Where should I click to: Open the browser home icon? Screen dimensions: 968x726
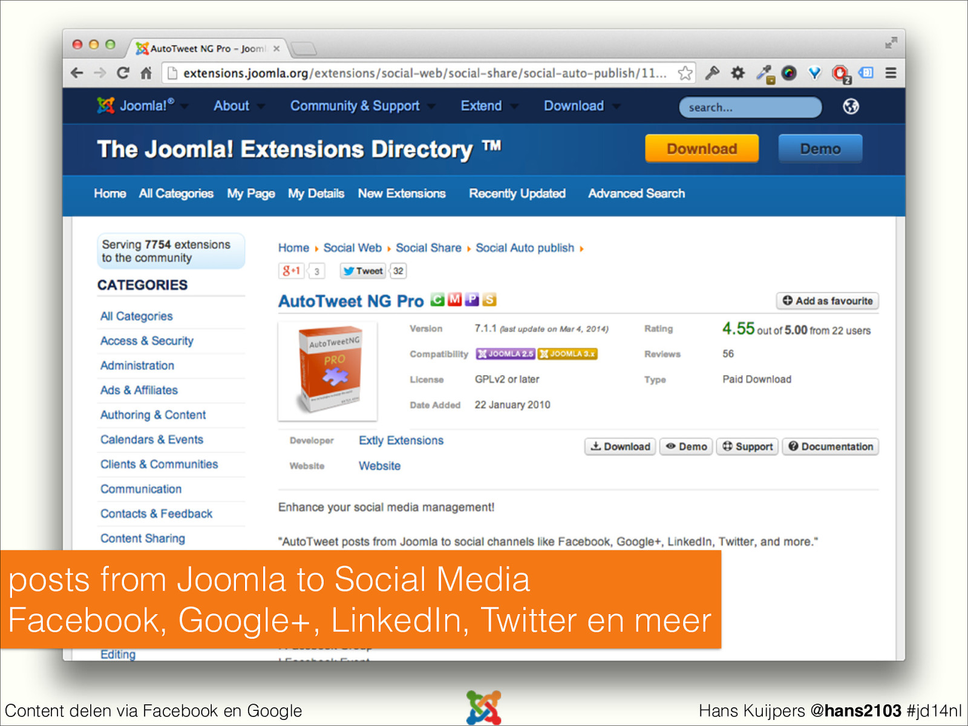click(x=146, y=73)
